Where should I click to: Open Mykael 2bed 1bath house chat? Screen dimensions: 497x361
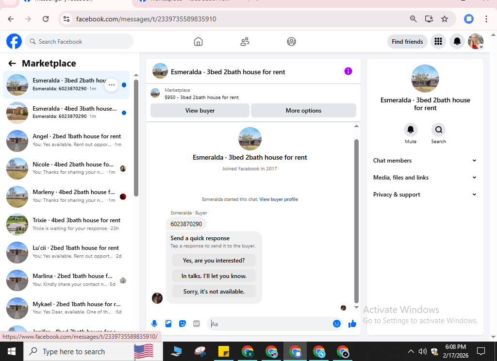point(66,308)
